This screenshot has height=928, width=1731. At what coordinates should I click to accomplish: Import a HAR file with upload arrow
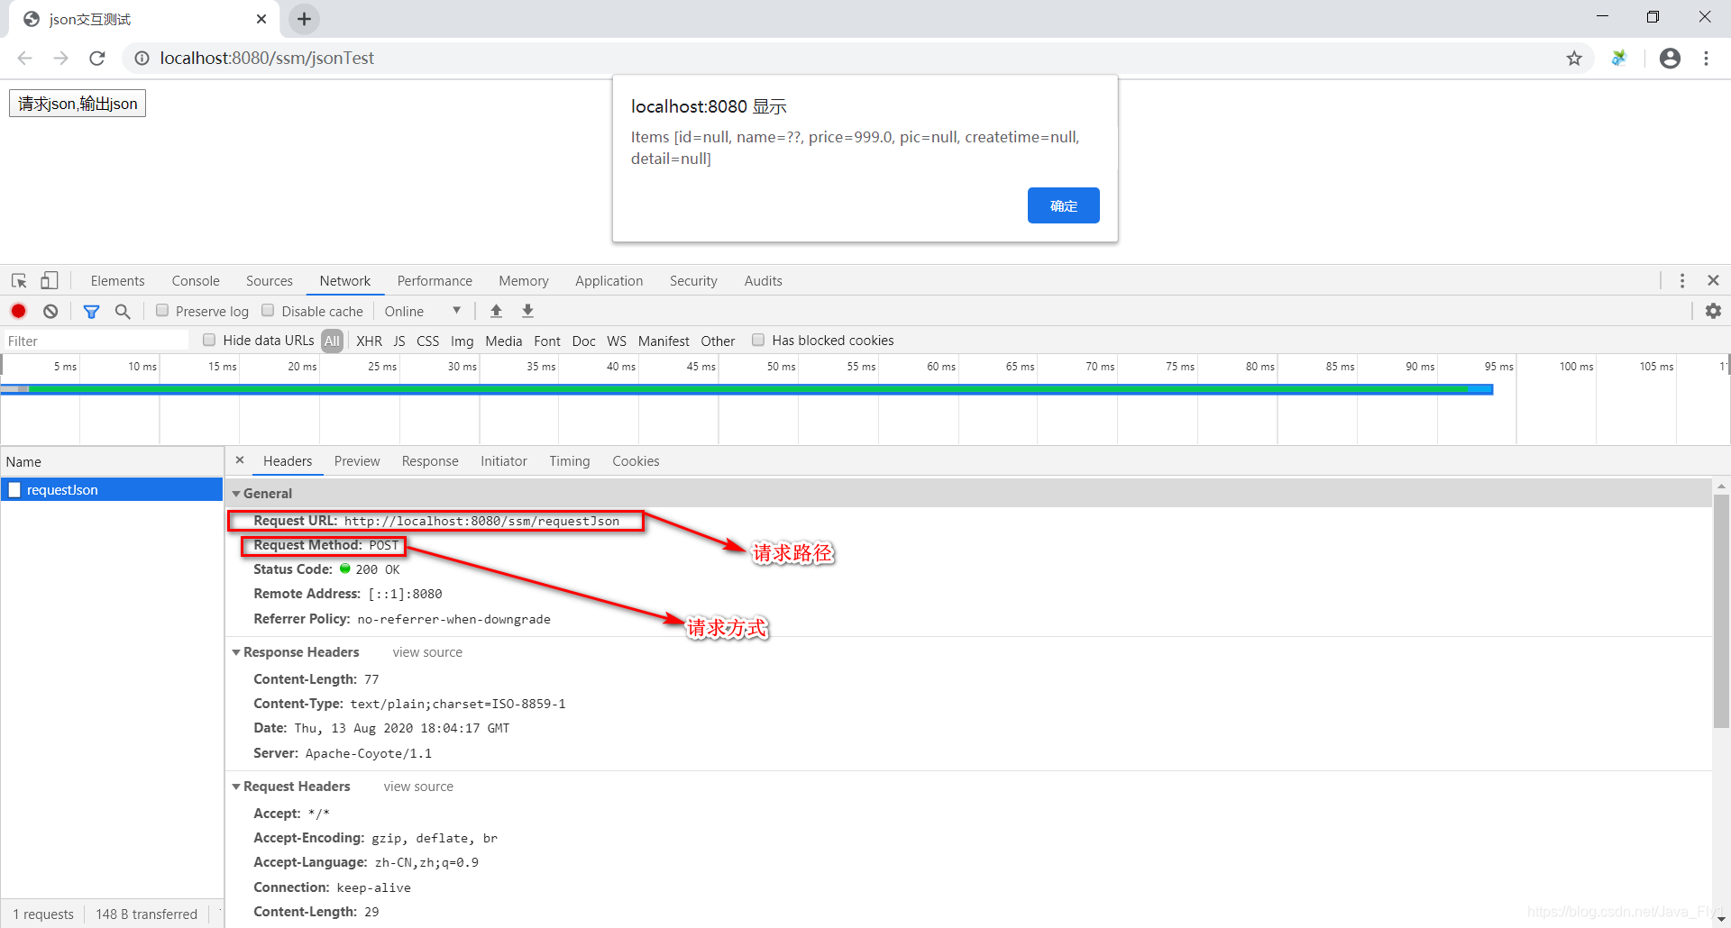496,311
